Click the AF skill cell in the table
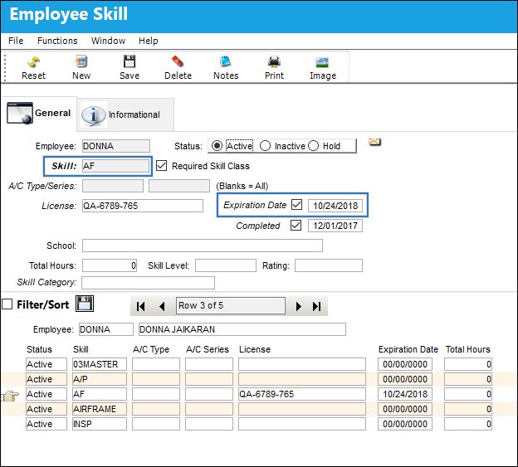This screenshot has height=467, width=518. [x=100, y=394]
